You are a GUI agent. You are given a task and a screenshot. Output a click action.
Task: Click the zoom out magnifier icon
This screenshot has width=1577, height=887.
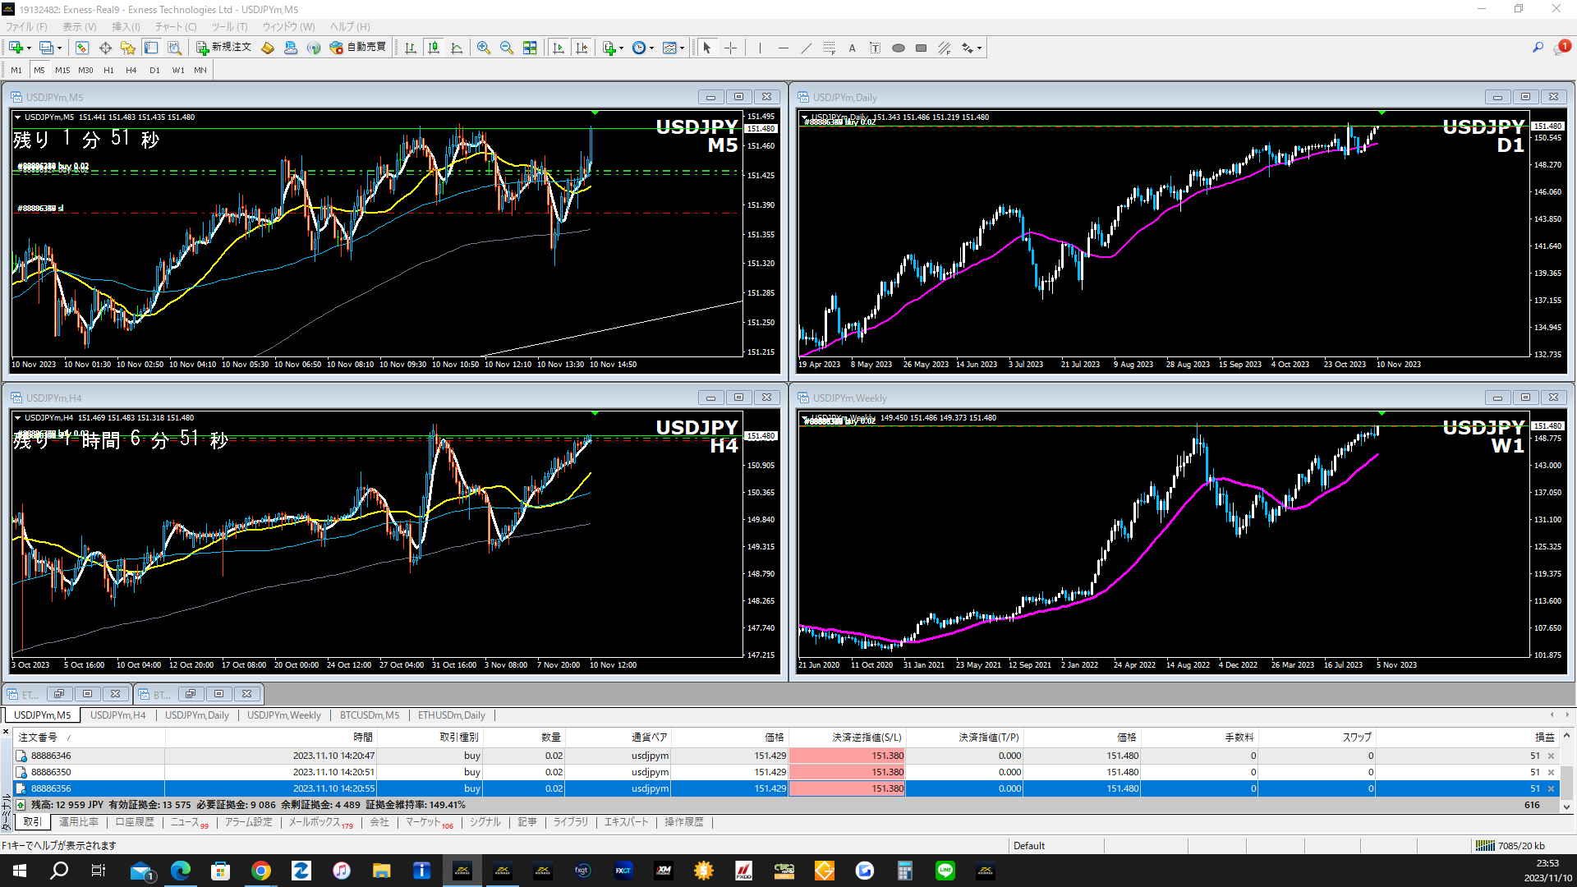507,48
